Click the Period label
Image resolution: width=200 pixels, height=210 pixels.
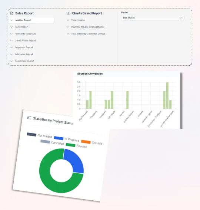(125, 13)
